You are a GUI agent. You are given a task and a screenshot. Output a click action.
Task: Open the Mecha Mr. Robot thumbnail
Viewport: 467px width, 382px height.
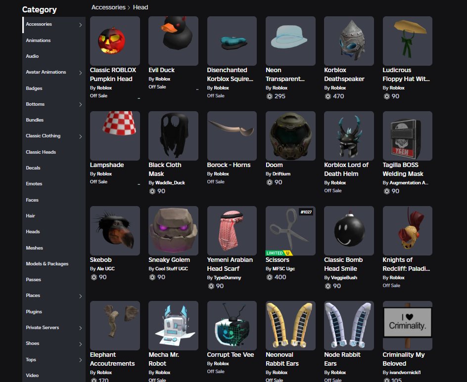click(x=173, y=326)
